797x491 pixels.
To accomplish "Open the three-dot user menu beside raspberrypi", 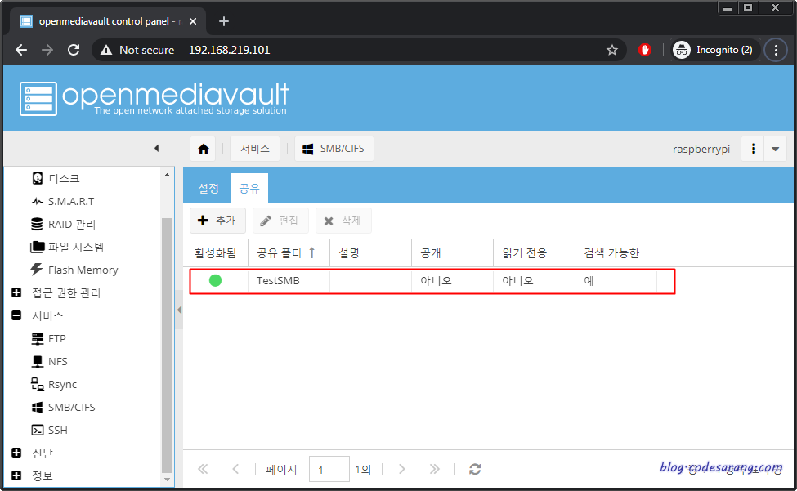I will tap(754, 149).
